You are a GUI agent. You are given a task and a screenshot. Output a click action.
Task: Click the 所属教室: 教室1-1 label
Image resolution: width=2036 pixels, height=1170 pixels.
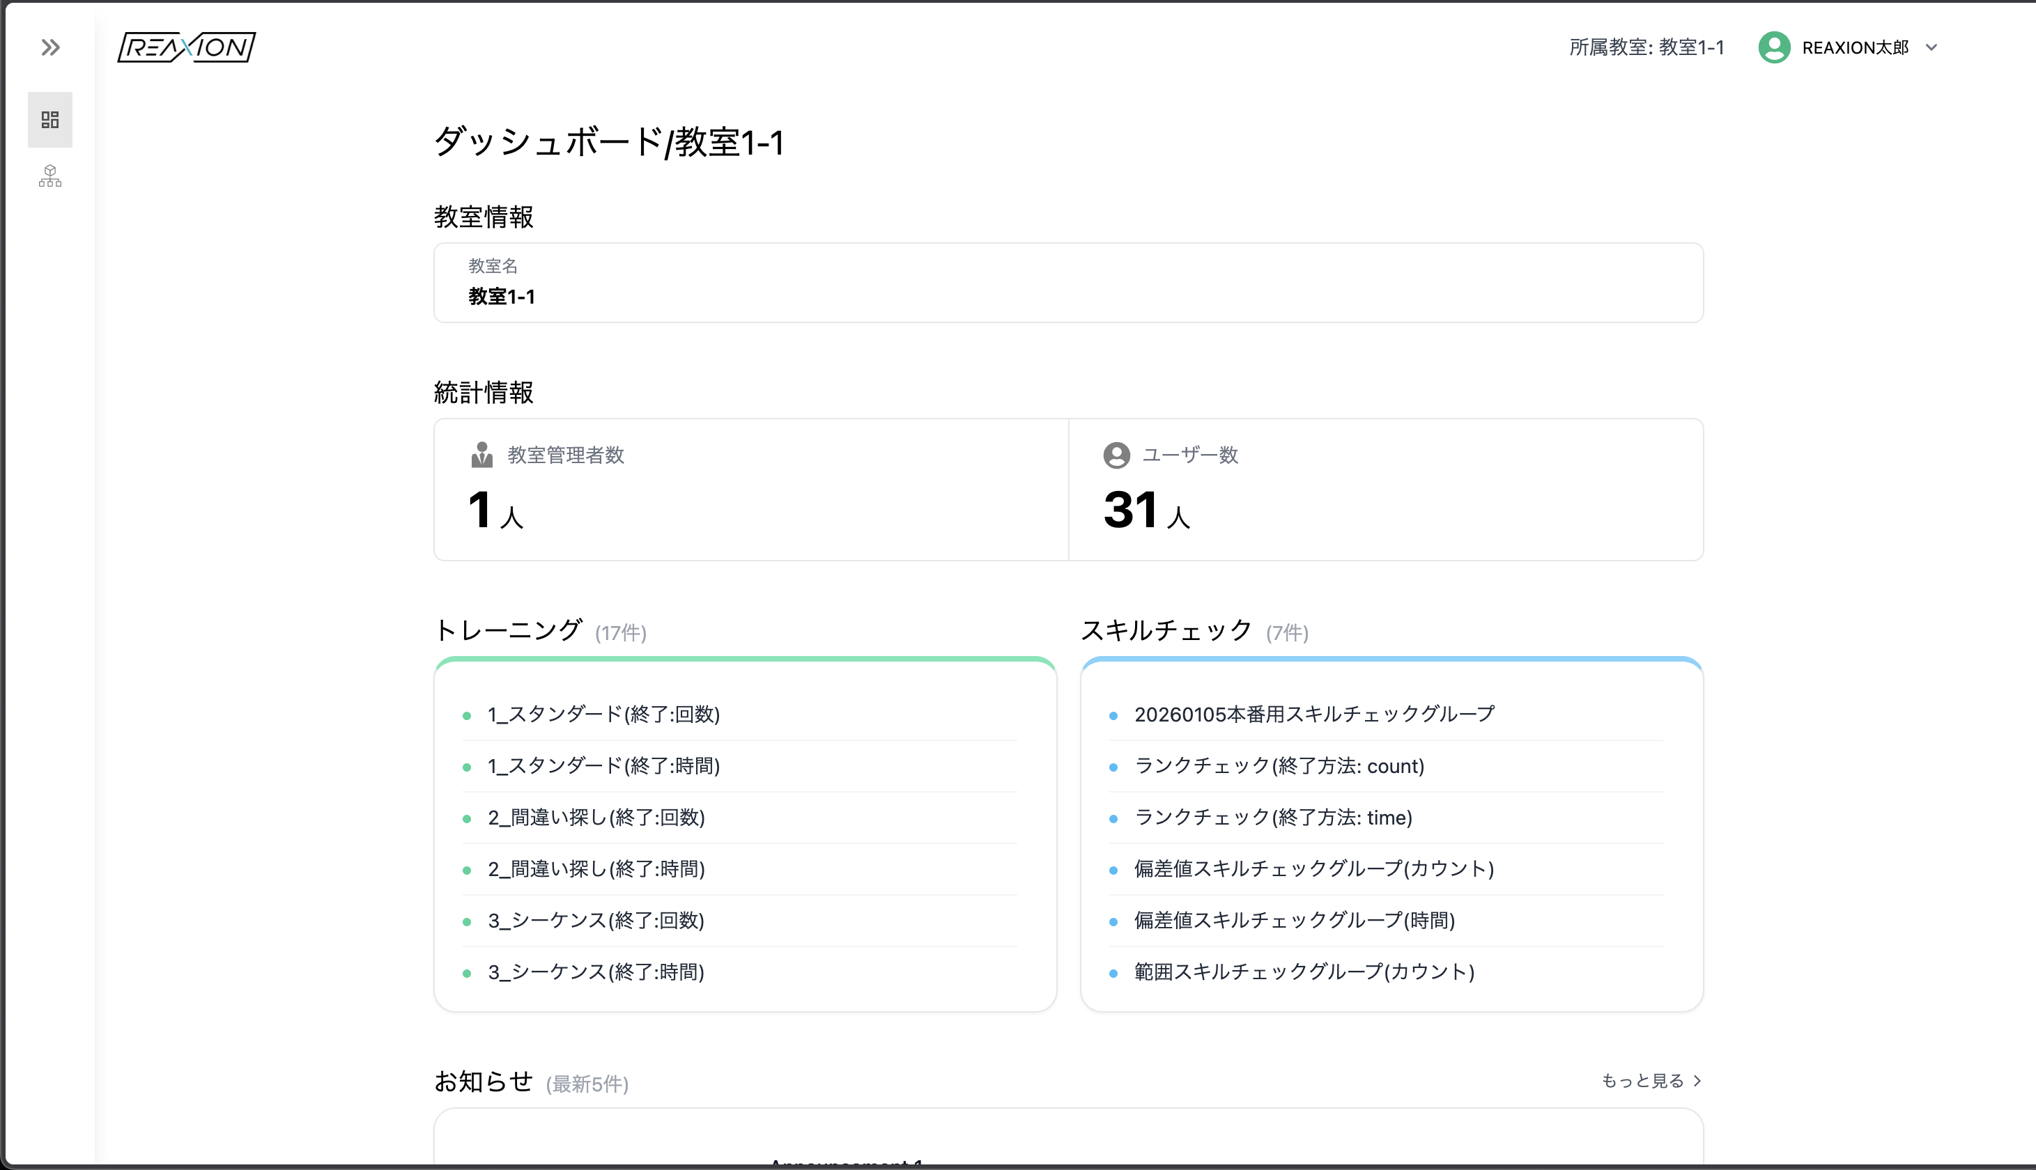click(1647, 47)
